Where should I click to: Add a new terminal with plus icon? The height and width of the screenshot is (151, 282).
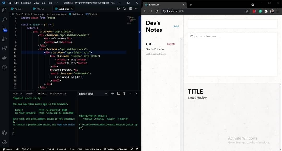click(x=113, y=94)
